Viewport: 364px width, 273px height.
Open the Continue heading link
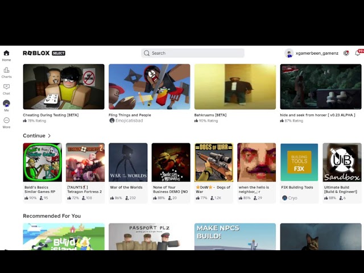(x=34, y=135)
